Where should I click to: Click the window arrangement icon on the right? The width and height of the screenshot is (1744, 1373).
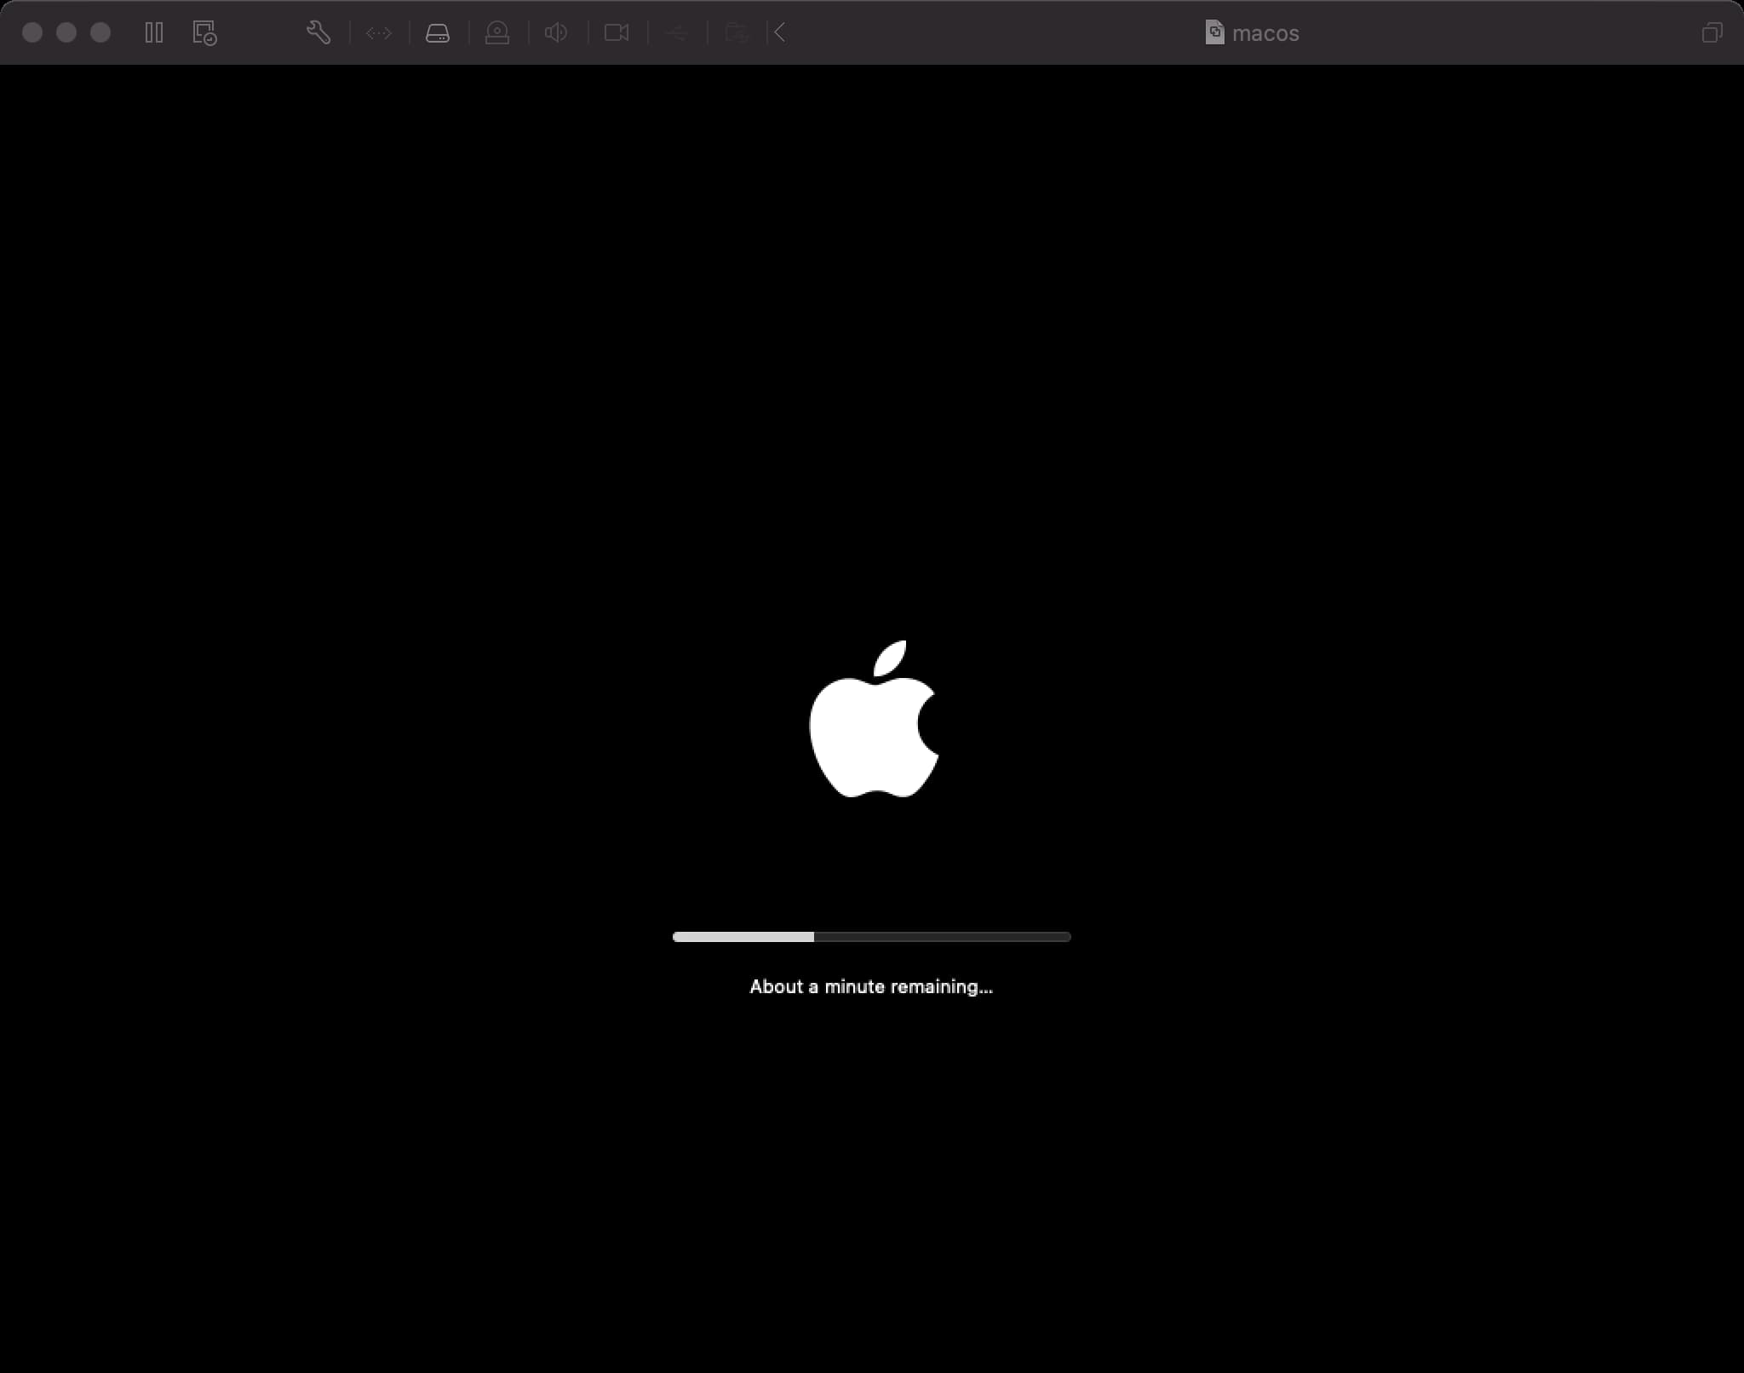click(1712, 33)
